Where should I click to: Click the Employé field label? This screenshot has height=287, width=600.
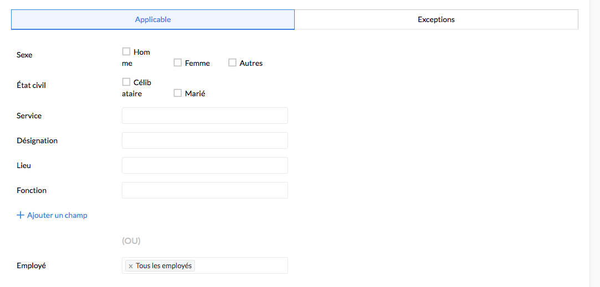pos(32,265)
